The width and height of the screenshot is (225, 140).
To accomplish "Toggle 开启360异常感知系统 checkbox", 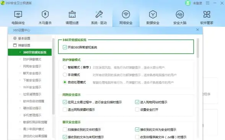I will coord(65,47).
